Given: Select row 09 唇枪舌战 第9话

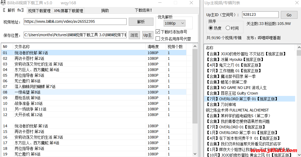Looking at the screenshot, I should [x=94, y=98].
